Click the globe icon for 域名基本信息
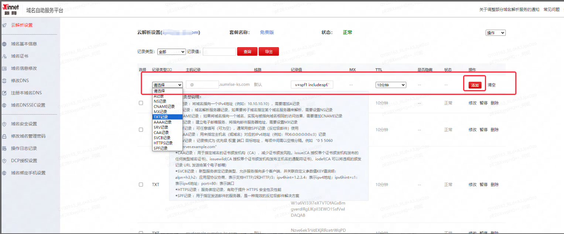Viewport: 564px width, 234px height. click(x=4, y=44)
